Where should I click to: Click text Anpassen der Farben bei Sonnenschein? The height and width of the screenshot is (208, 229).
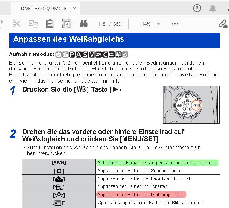[139, 171]
